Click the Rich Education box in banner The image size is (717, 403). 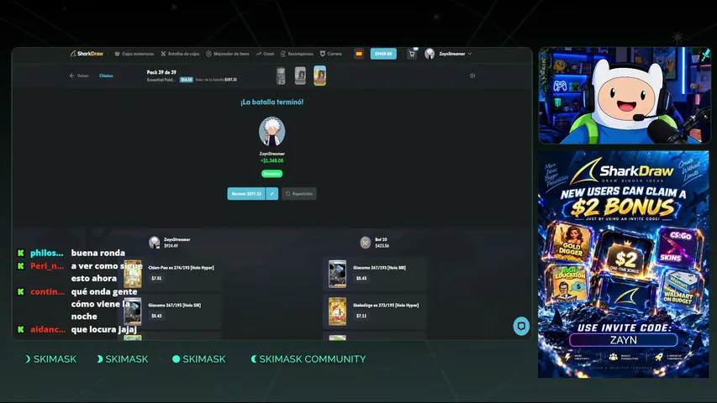pyautogui.click(x=568, y=285)
